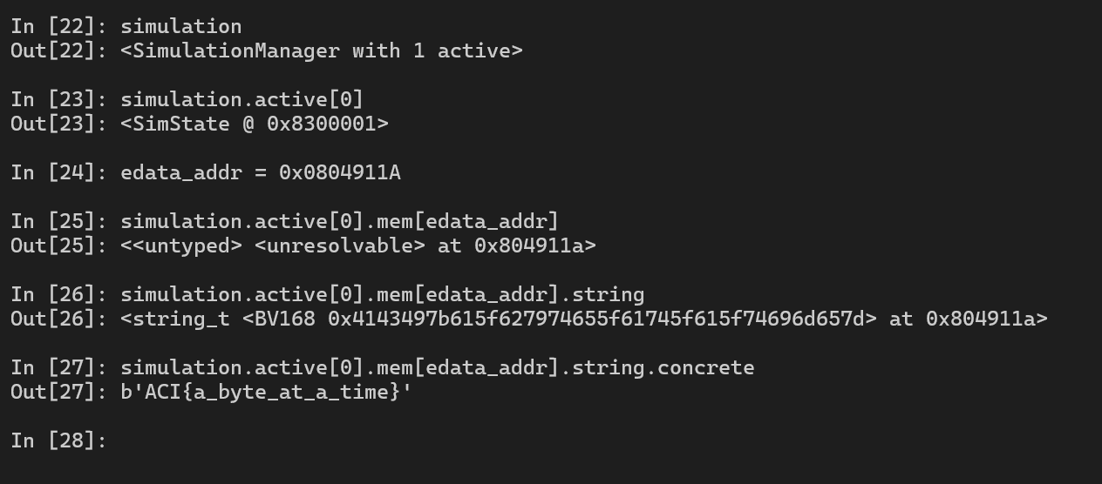Click the simulation.active[0] command in In [23]
The height and width of the screenshot is (484, 1102).
[242, 99]
